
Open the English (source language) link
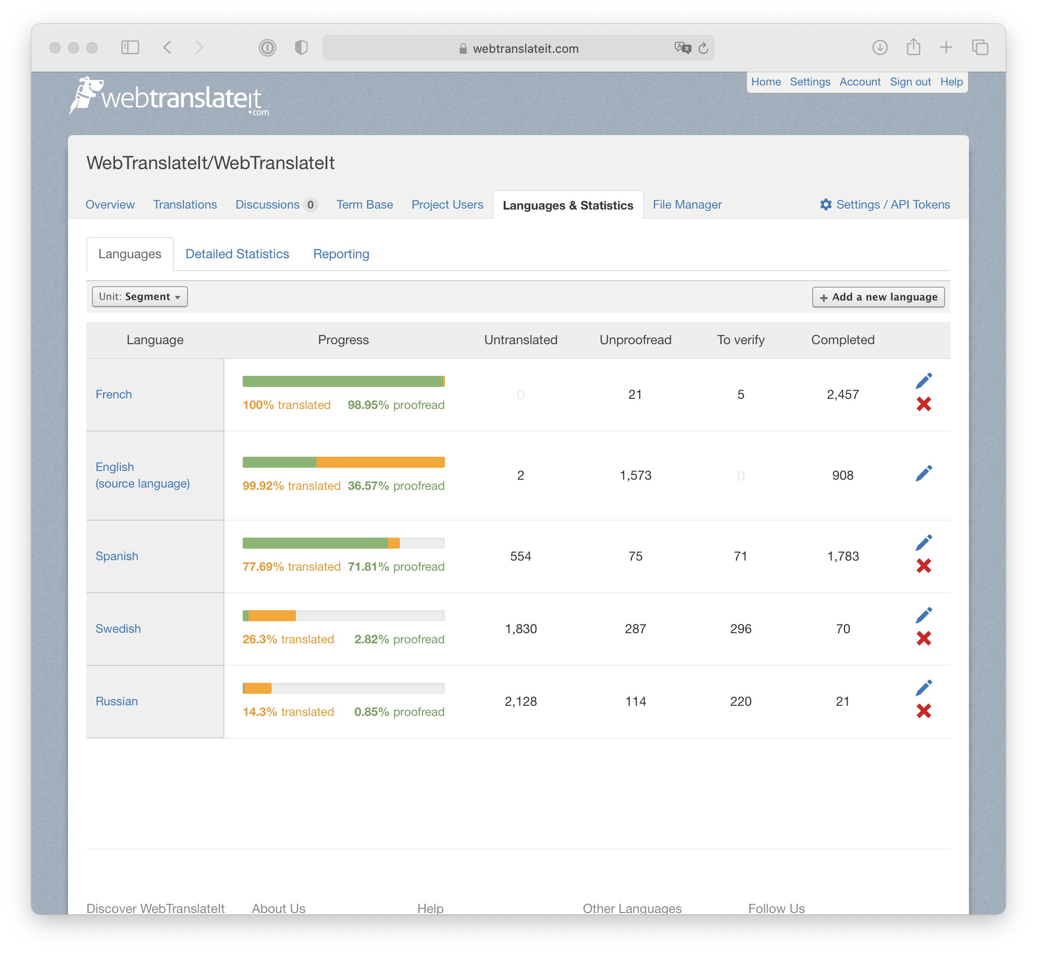143,475
